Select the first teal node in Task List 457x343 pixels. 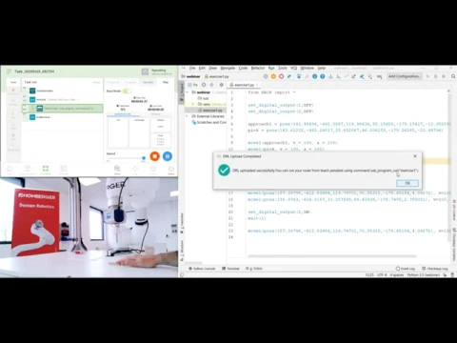(32, 91)
